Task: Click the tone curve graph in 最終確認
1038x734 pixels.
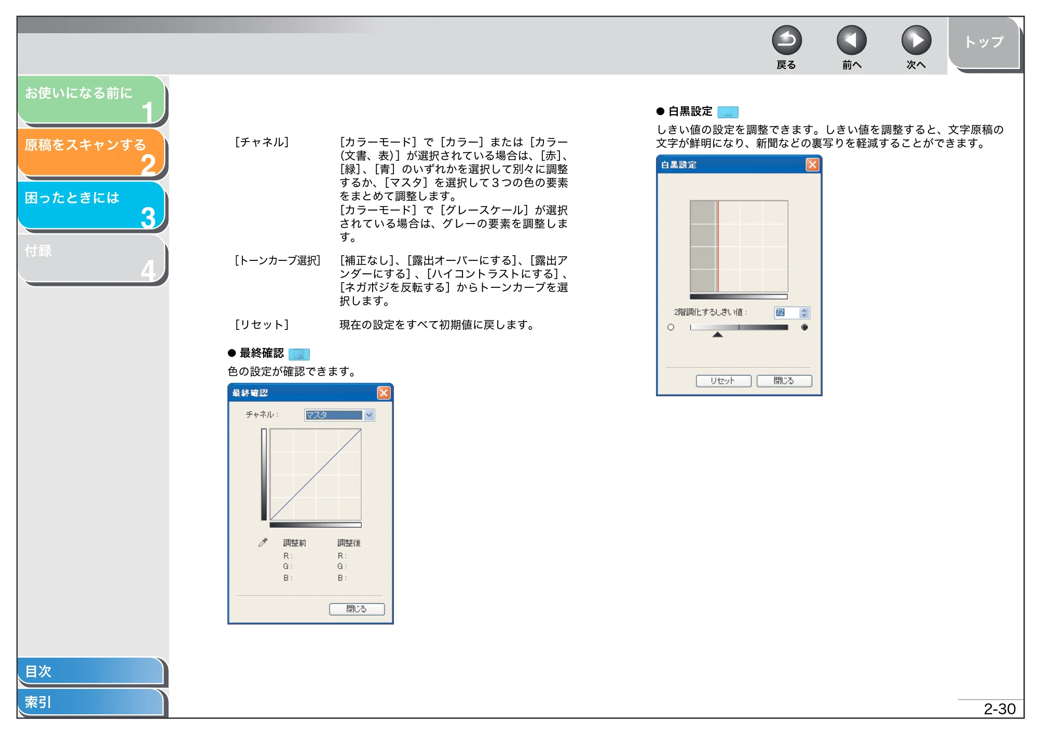Action: (x=316, y=475)
